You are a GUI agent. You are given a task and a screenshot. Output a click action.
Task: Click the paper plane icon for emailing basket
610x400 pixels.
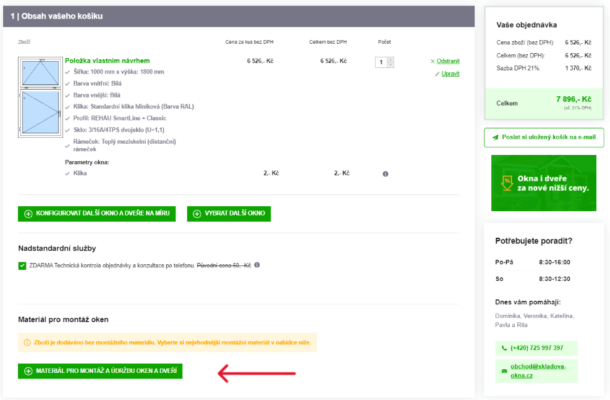pyautogui.click(x=495, y=137)
